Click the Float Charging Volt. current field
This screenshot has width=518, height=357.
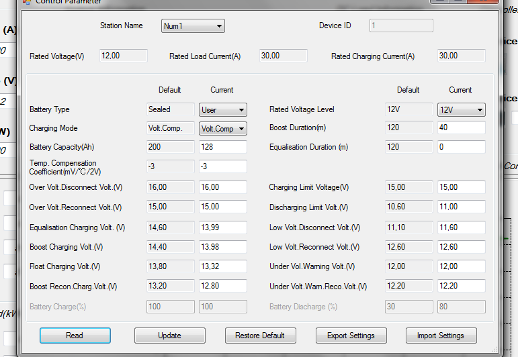click(x=223, y=266)
